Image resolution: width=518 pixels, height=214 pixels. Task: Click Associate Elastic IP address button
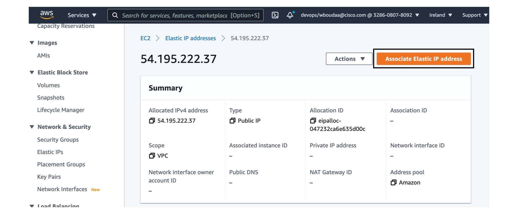pos(424,59)
